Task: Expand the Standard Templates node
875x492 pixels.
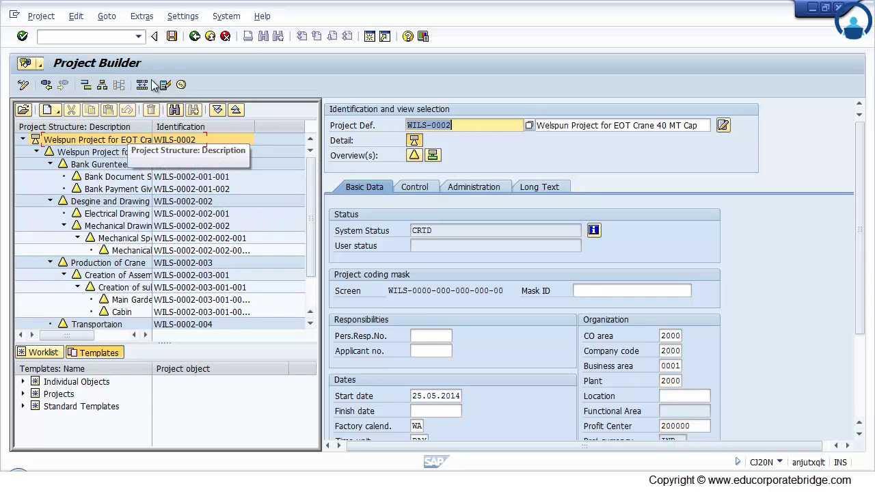Action: coord(23,406)
